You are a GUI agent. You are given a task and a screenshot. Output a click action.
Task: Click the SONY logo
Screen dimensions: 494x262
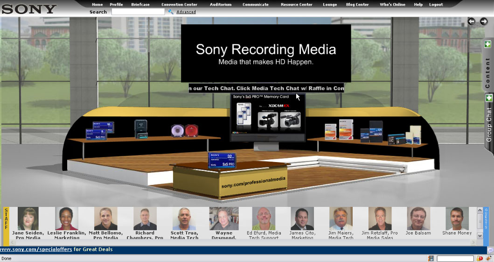pyautogui.click(x=29, y=9)
